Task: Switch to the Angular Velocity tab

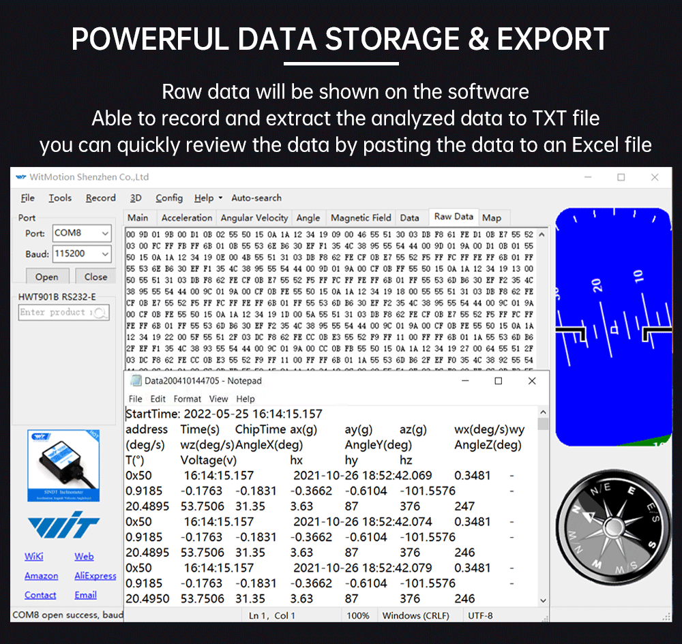Action: (x=254, y=217)
